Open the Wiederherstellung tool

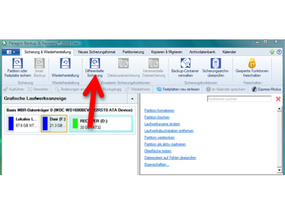pyautogui.click(x=65, y=68)
